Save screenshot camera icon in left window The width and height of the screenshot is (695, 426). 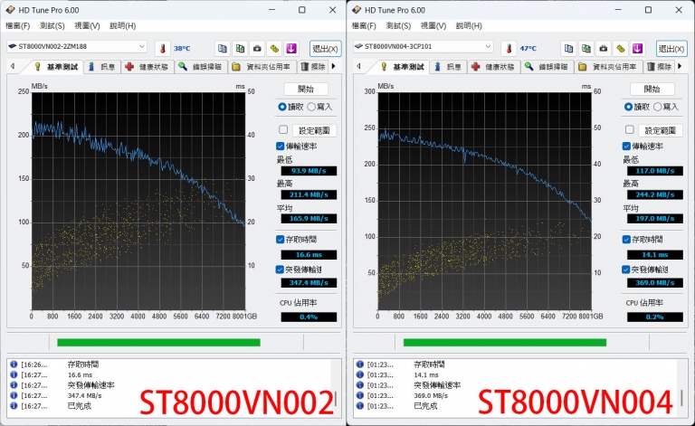coord(257,48)
